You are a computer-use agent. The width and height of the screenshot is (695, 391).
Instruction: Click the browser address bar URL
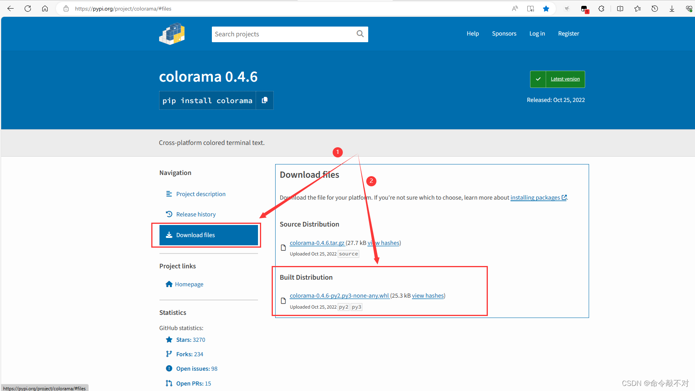[123, 9]
